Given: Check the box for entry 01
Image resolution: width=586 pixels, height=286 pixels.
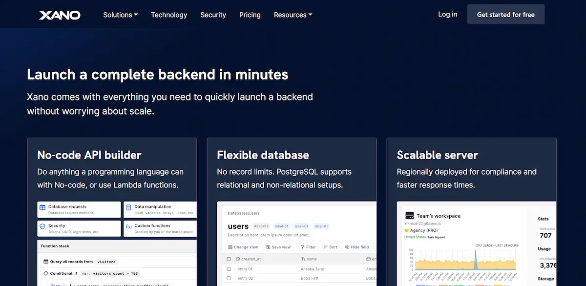Looking at the screenshot, I should [x=229, y=269].
